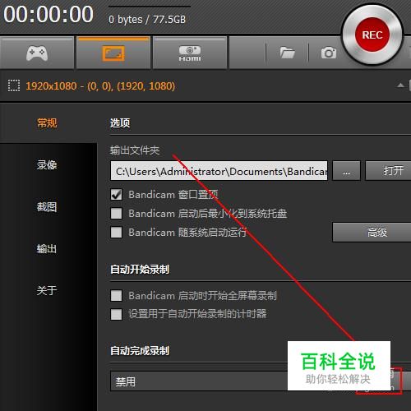Switch to HDMI device recording mode

[x=190, y=53]
